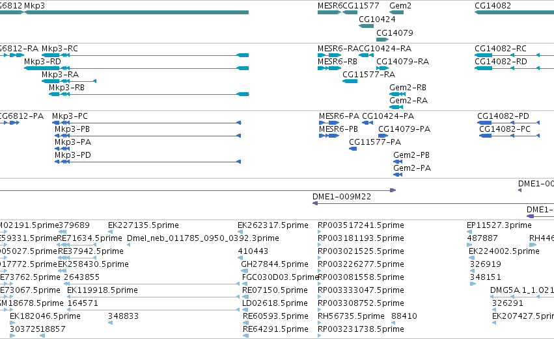Click the RP003081558.5prime EST label
Viewport: 554px width, 339px height.
coord(361,278)
